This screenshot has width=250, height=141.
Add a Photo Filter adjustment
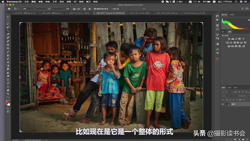238,42
